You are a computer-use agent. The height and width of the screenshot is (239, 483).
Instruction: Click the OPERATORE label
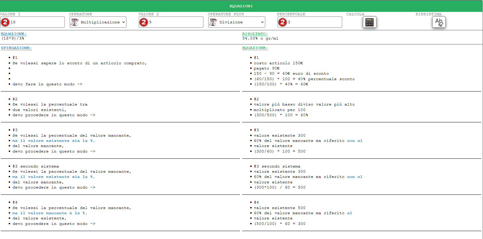81,14
